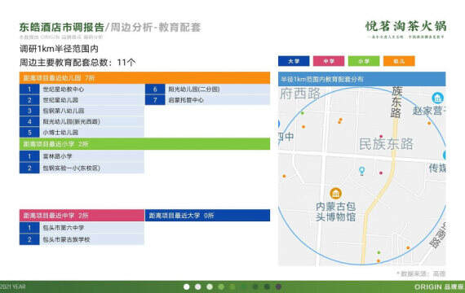The image size is (465, 293).
Task: Click the magenta dot beside the cyan pin
Action: 381,173
